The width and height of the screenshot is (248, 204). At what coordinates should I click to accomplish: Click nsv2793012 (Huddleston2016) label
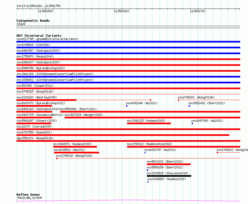[149, 144]
